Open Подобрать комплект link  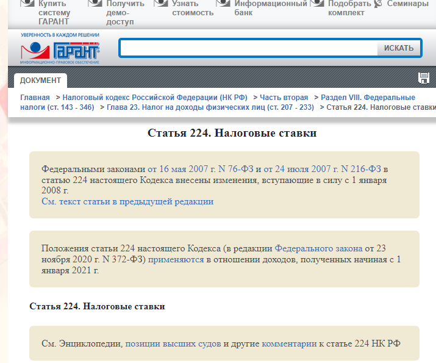coord(349,8)
